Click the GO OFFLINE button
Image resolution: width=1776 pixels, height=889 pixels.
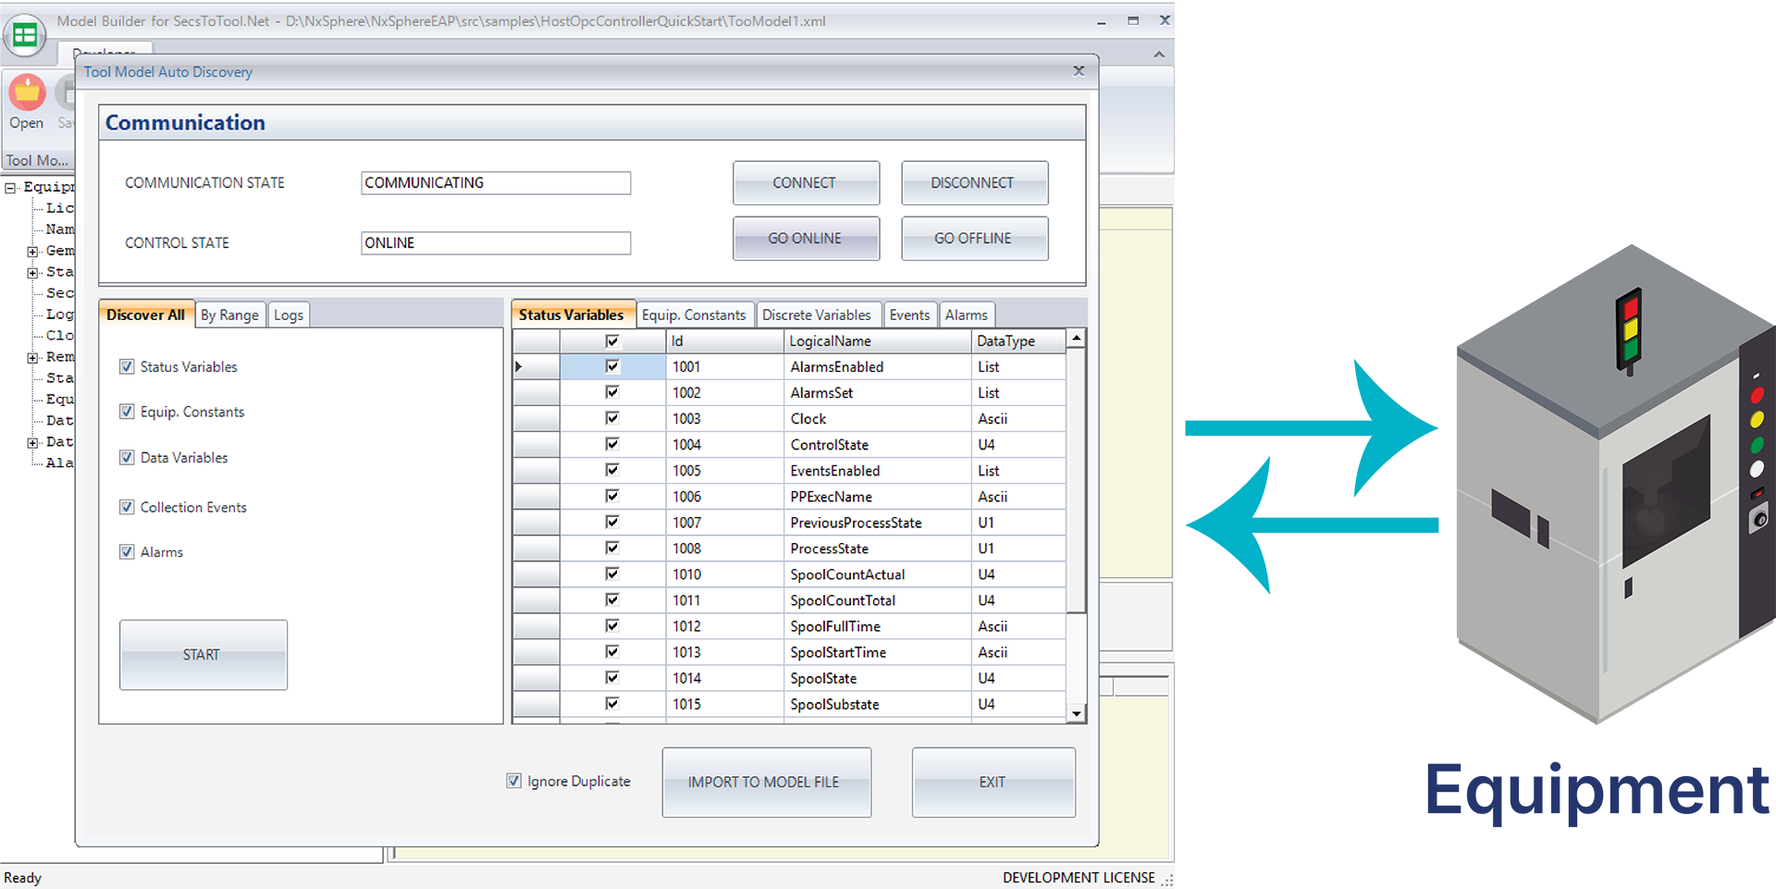pos(973,239)
